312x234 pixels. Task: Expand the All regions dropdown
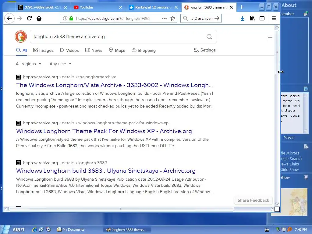click(x=28, y=64)
